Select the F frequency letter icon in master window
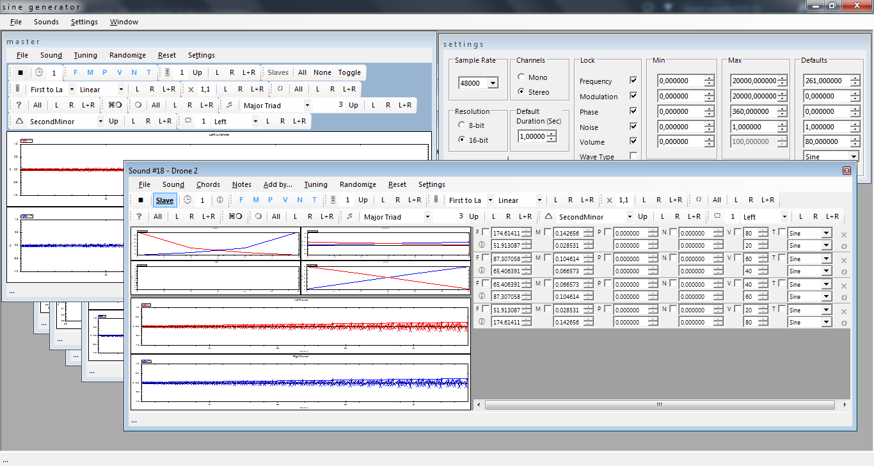Viewport: 874px width, 466px height. point(75,72)
